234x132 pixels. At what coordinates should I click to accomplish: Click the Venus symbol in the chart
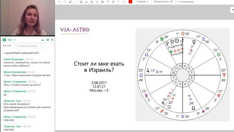click(x=194, y=43)
